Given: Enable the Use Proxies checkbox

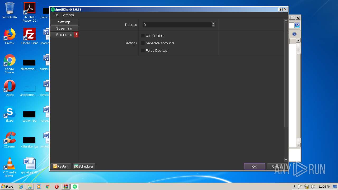Looking at the screenshot, I should coord(143,36).
